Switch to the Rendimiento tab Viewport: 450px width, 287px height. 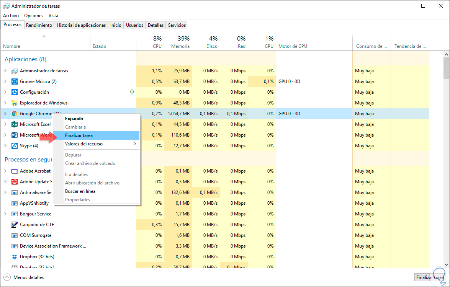[x=39, y=25]
